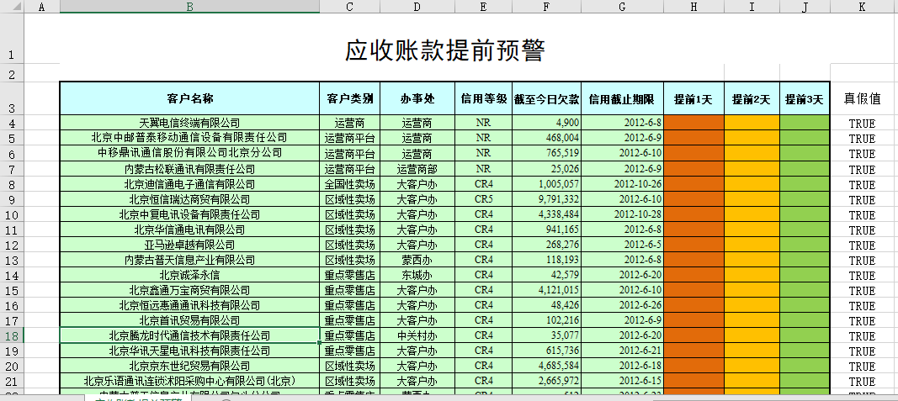Select row 3 header number
This screenshot has width=898, height=401.
(x=12, y=108)
